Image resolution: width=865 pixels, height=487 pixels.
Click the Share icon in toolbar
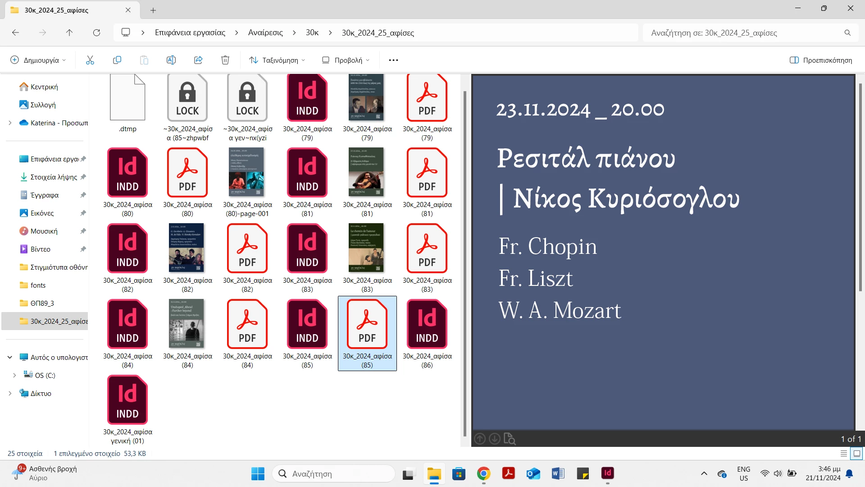tap(198, 60)
